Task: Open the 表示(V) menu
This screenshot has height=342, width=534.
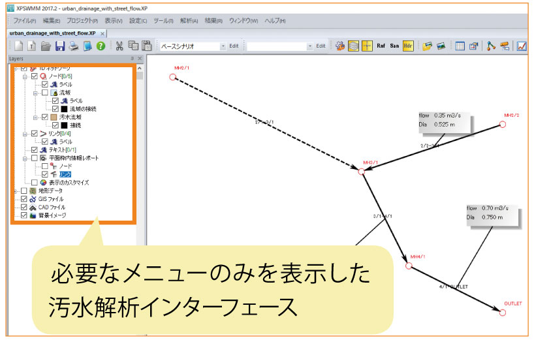Action: click(x=114, y=21)
